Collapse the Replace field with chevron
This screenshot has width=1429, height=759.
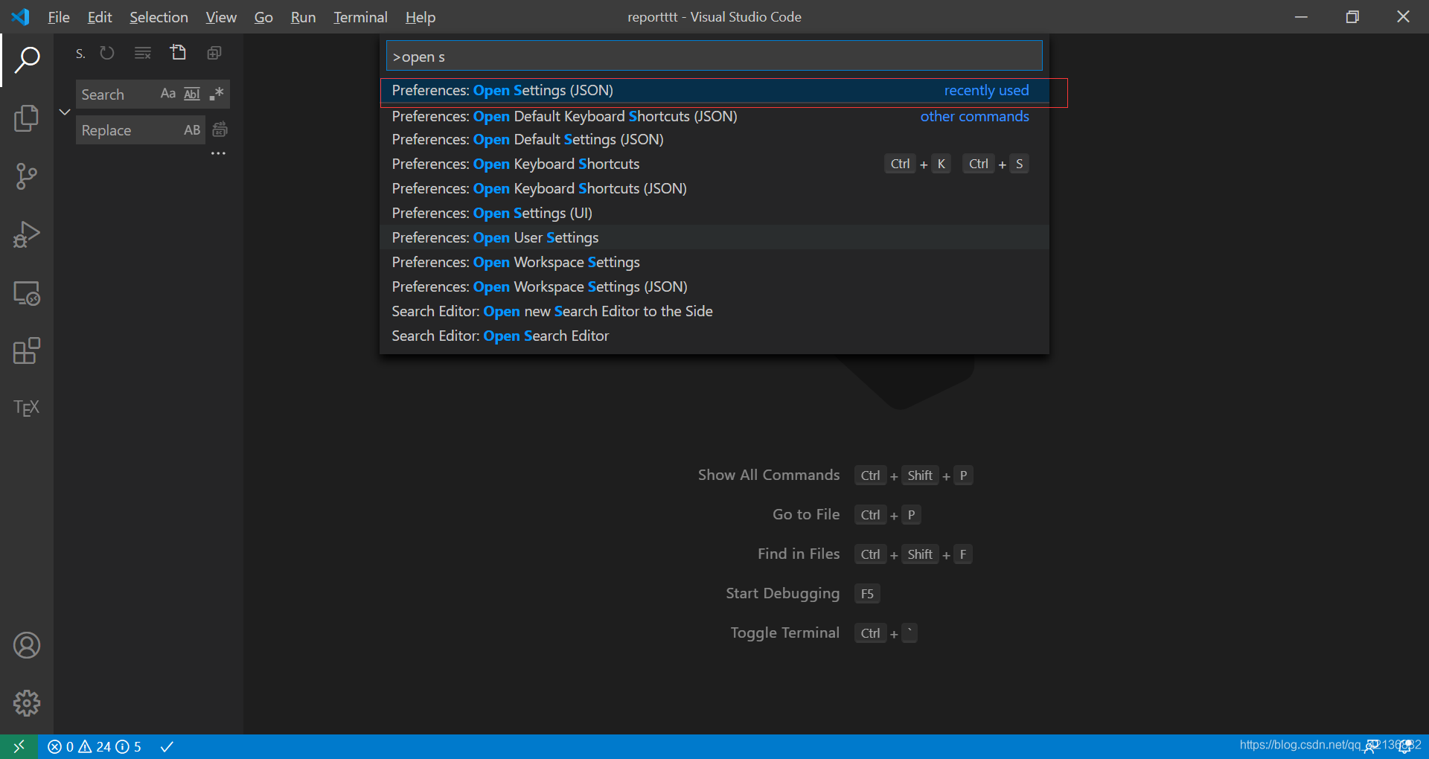coord(65,112)
